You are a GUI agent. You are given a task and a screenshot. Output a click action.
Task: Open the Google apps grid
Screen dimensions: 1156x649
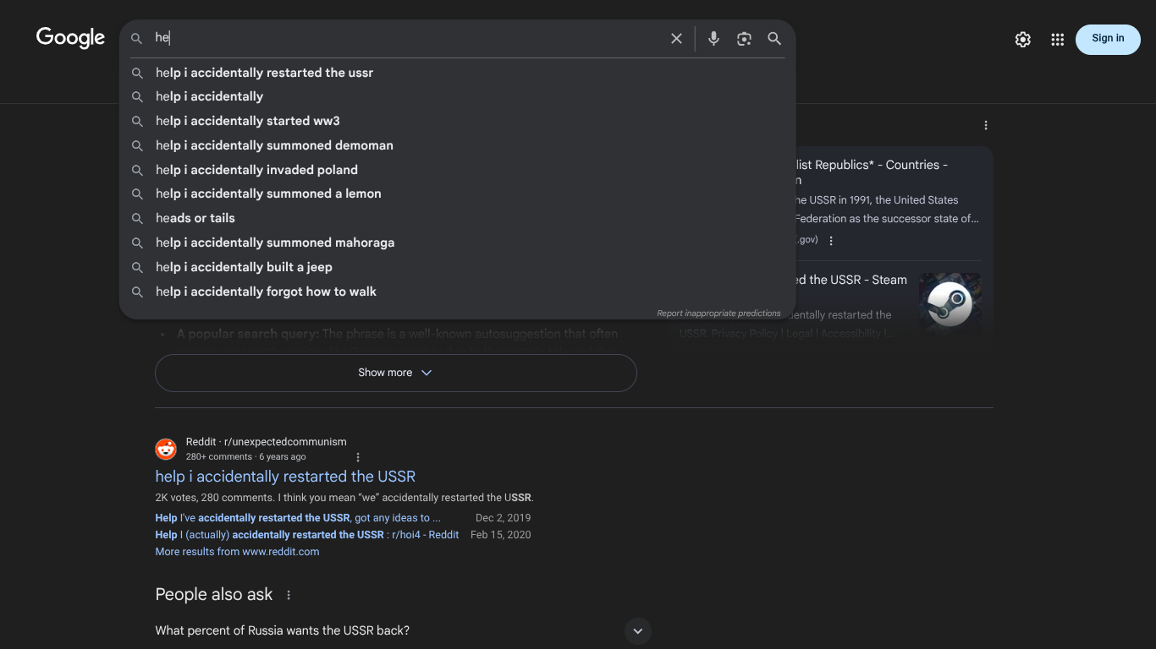(1057, 40)
